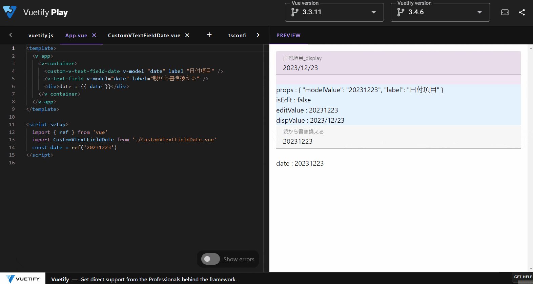Click the props modelValue preview text
This screenshot has height=284, width=533.
(x=360, y=90)
